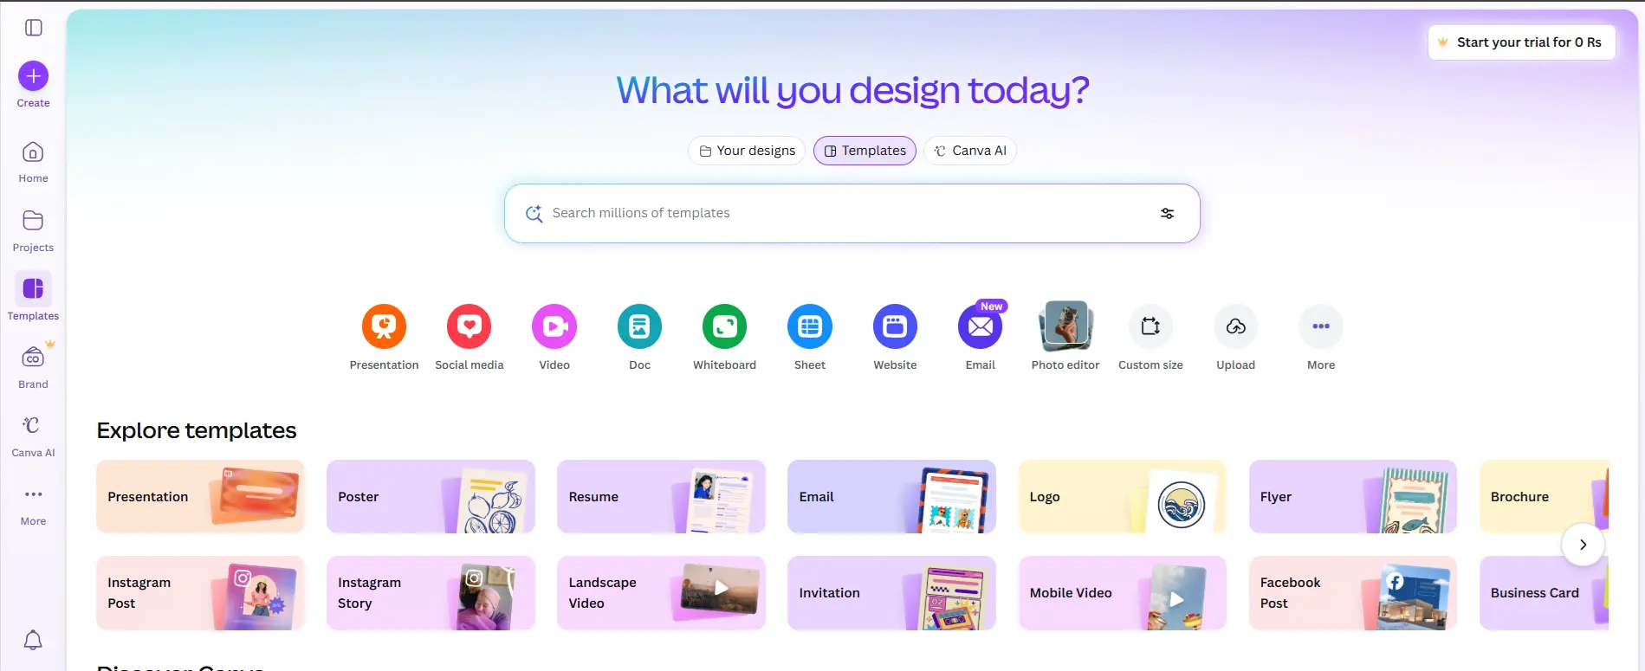The height and width of the screenshot is (671, 1645).
Task: Click the Explore templates heading
Action: click(197, 430)
